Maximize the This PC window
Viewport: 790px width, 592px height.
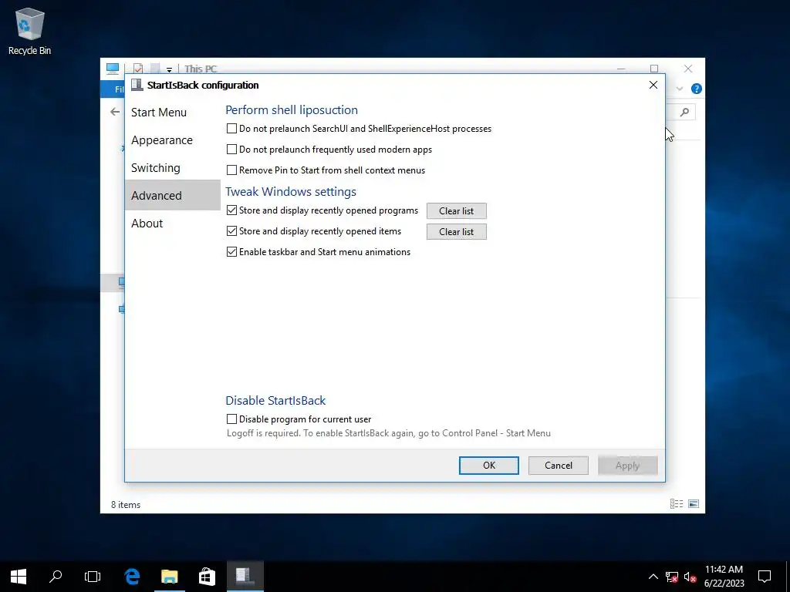(654, 69)
